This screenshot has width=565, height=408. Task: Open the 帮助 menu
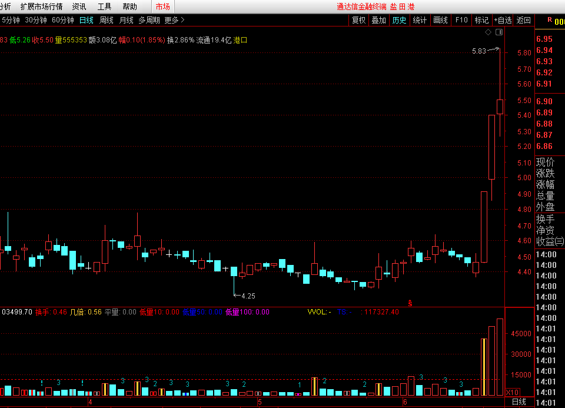(x=129, y=6)
